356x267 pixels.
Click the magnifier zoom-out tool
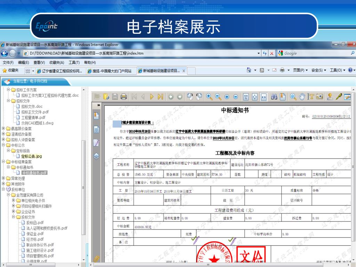pos(218,97)
